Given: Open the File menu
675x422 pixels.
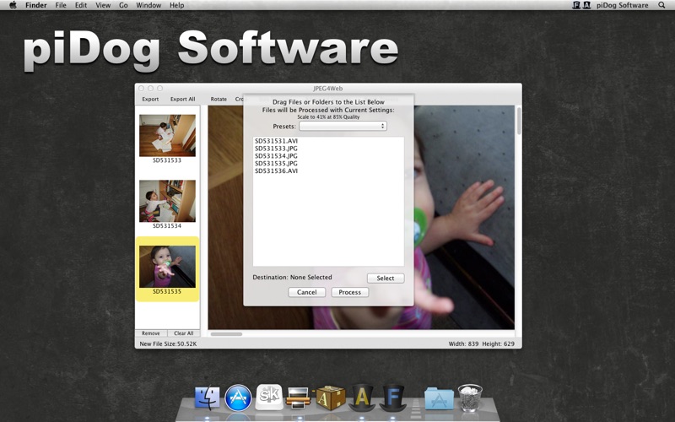Looking at the screenshot, I should coord(61,5).
